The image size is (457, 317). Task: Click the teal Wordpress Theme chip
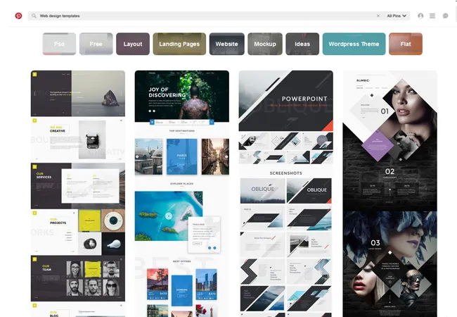pos(354,44)
